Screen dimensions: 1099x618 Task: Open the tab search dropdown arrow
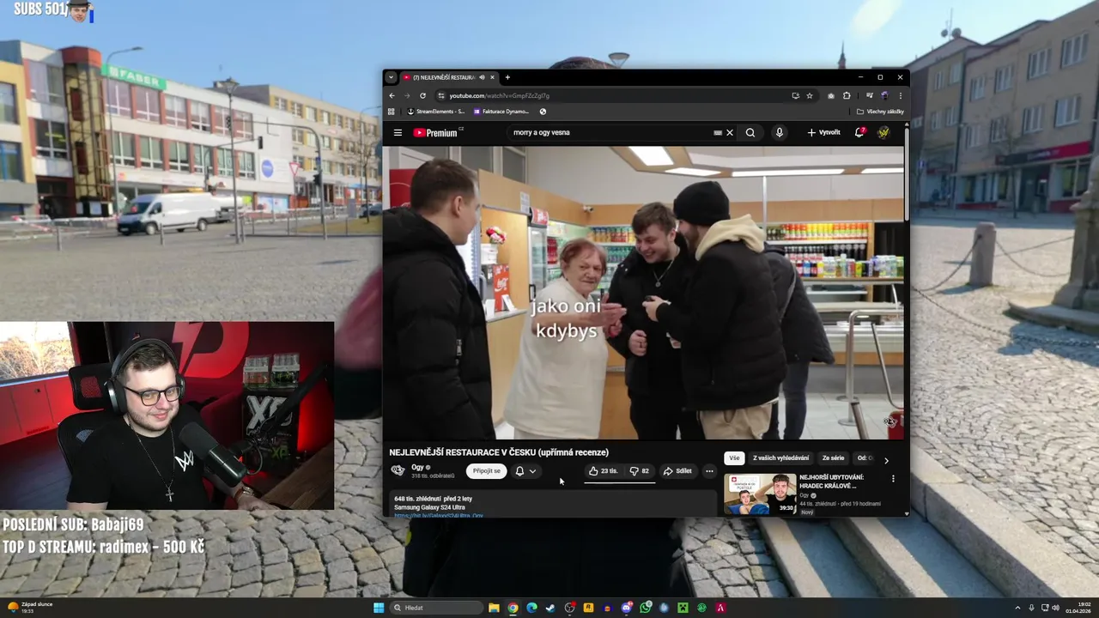coord(391,77)
